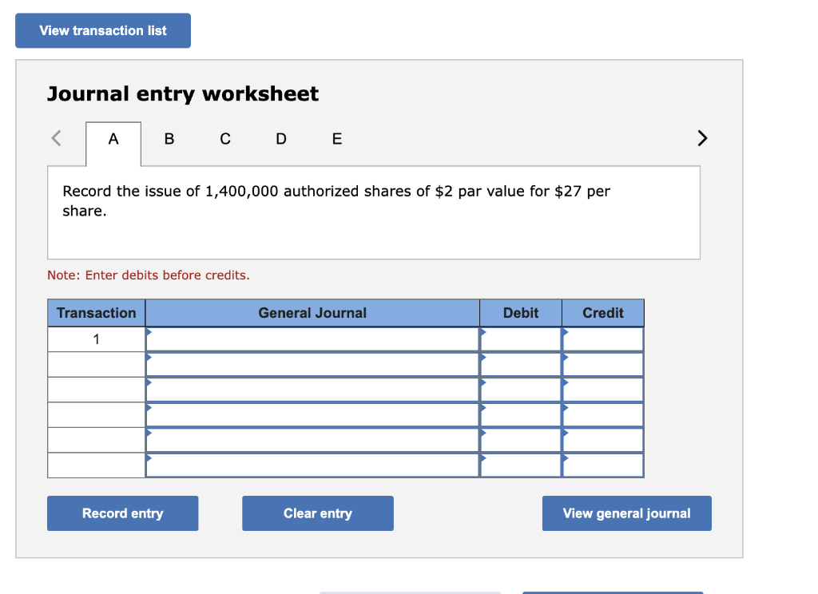Switch to tab B
The image size is (818, 594).
tap(169, 139)
